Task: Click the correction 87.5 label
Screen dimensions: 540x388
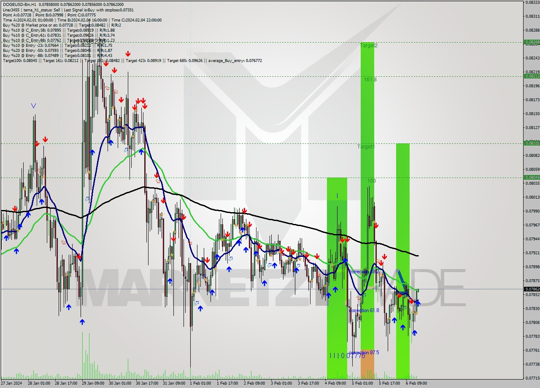Action: click(364, 352)
